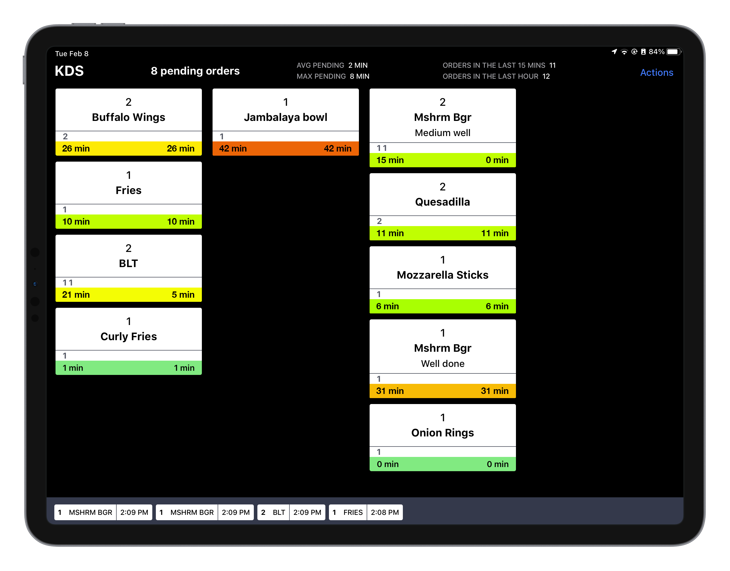
Task: Recall the BLT 2:09 PM completed order
Action: tap(291, 512)
